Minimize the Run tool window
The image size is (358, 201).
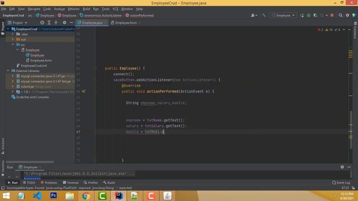click(349, 167)
